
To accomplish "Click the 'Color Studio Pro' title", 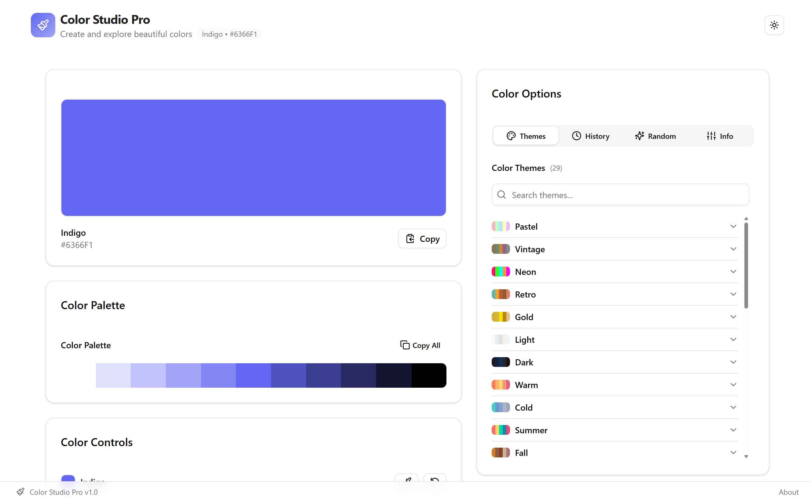I will point(105,20).
